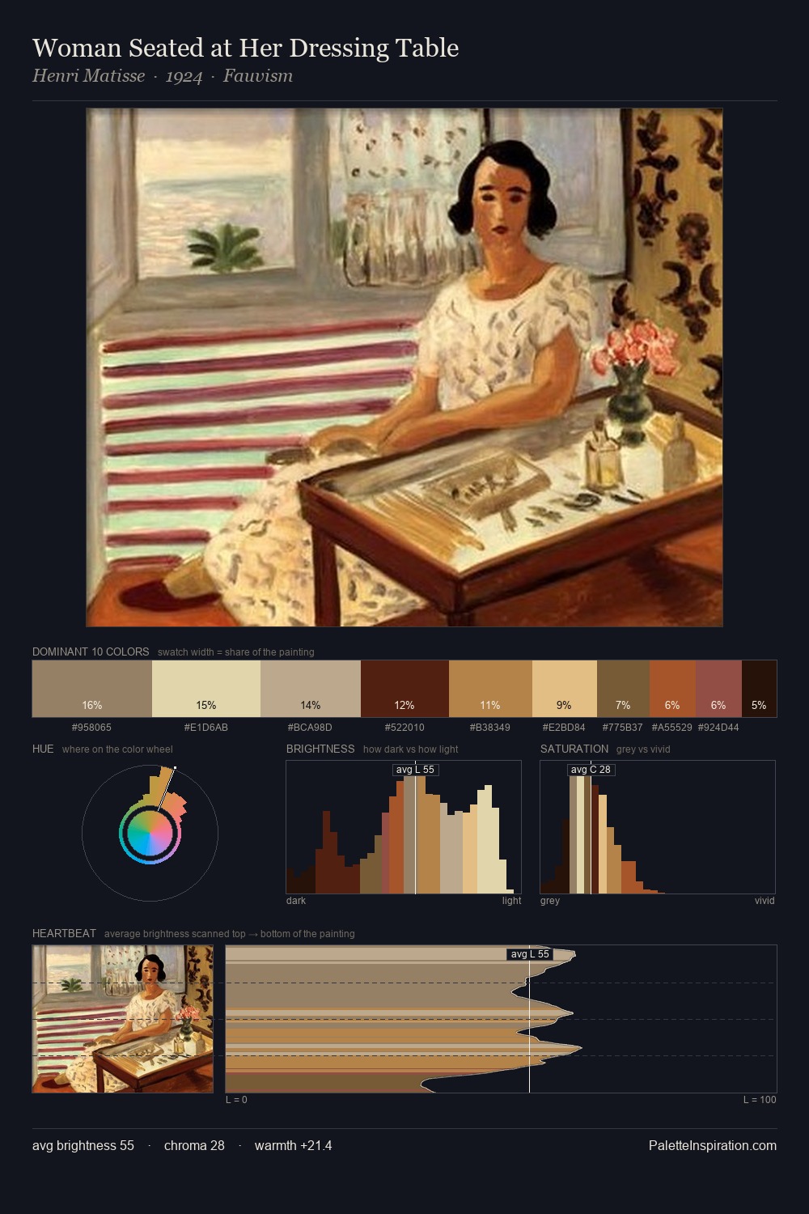Open the PaletteInspiration.com link
This screenshot has height=1214, width=809.
click(713, 1145)
